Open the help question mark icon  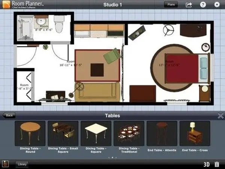[x=203, y=5]
